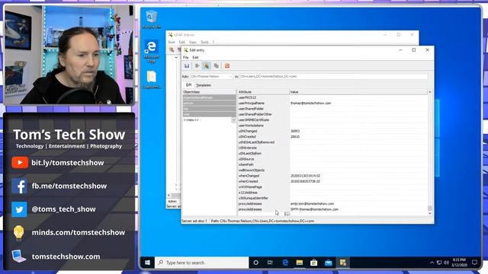Image resolution: width=488 pixels, height=274 pixels.
Task: Click the ObjectClass column header
Action: click(x=209, y=92)
